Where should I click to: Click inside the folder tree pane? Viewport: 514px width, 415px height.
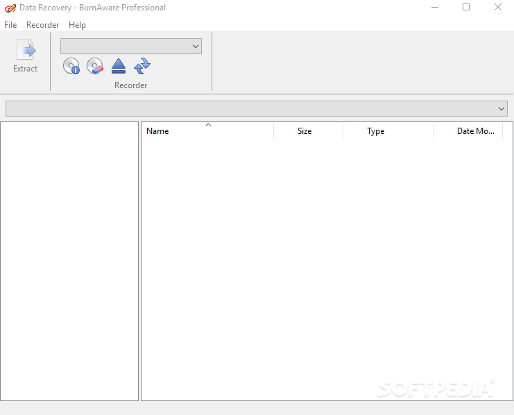(x=69, y=261)
